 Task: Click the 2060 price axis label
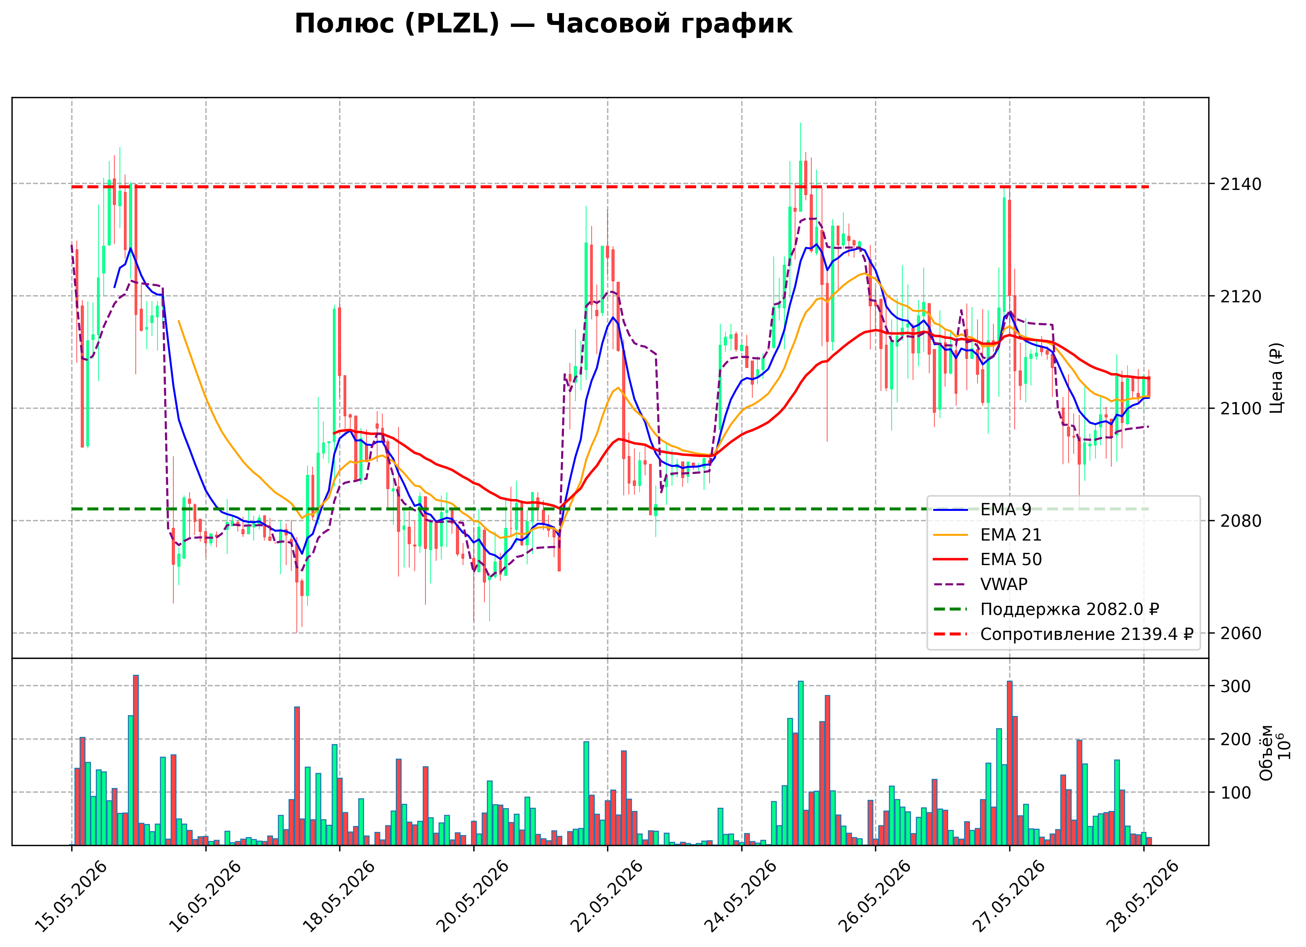click(1240, 633)
